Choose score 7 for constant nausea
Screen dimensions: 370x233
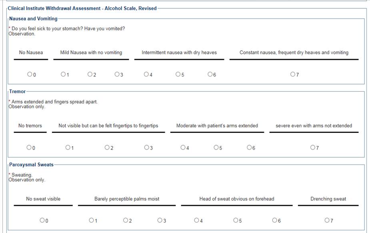293,74
